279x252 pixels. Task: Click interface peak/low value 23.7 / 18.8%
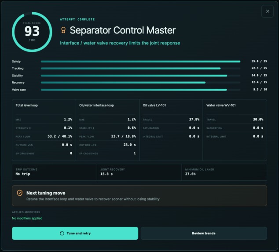pyautogui.click(x=124, y=136)
